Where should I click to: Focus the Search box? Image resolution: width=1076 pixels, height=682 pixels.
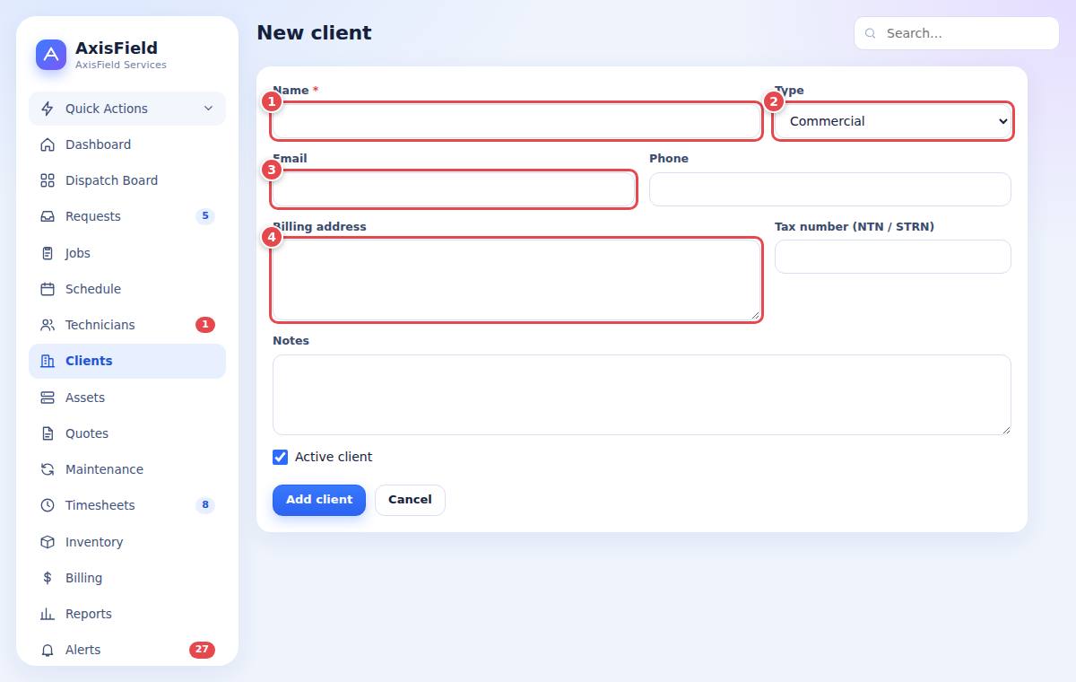tap(957, 33)
